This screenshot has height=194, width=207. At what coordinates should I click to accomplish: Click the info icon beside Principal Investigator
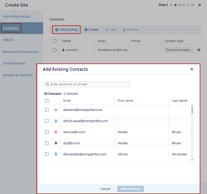(x=199, y=50)
